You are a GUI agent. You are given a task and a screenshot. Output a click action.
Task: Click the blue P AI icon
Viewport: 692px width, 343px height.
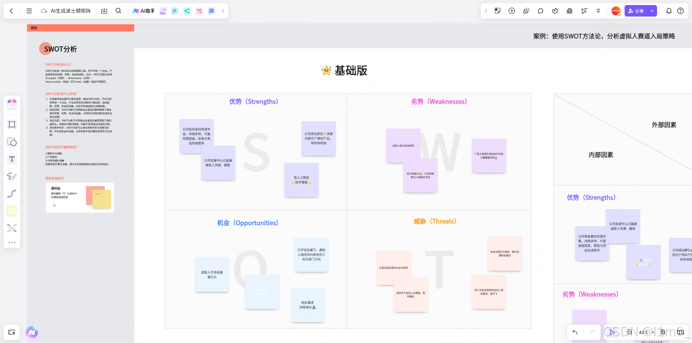tap(175, 11)
